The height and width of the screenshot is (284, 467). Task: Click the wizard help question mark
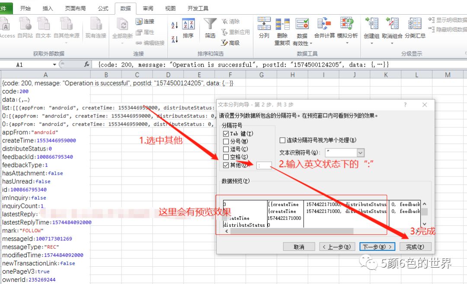(405, 105)
